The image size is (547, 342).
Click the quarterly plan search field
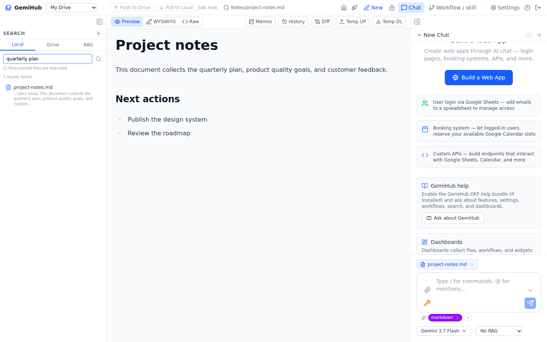[48, 59]
